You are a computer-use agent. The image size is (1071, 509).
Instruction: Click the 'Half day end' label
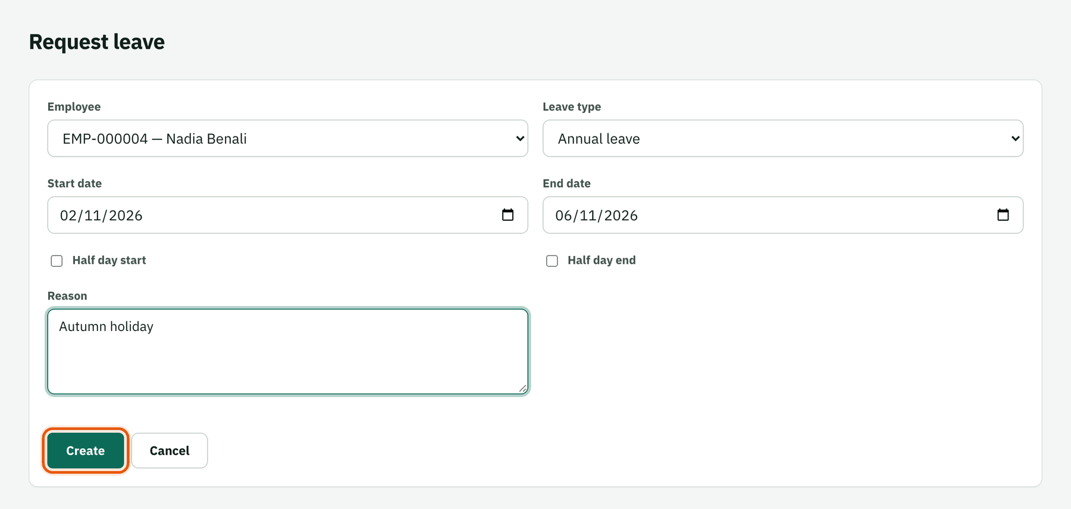pos(602,260)
